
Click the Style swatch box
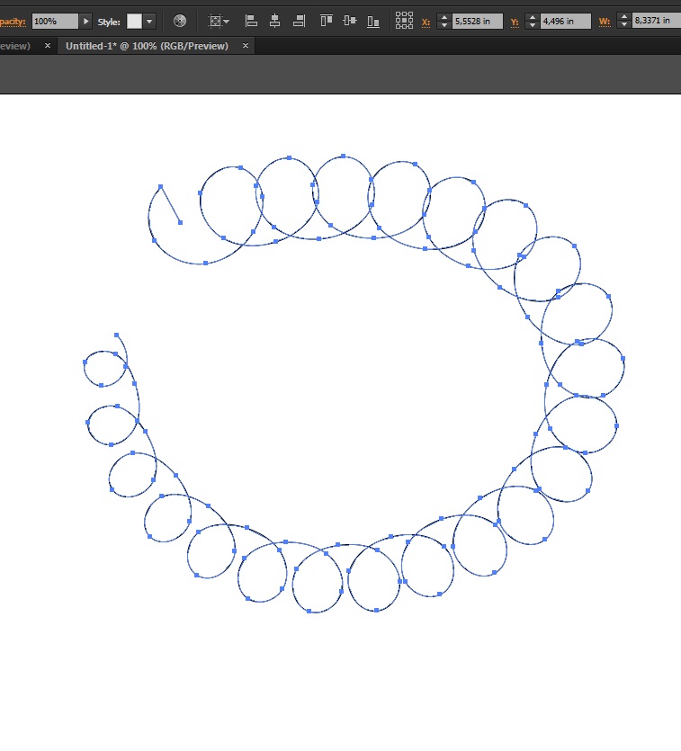click(x=134, y=21)
